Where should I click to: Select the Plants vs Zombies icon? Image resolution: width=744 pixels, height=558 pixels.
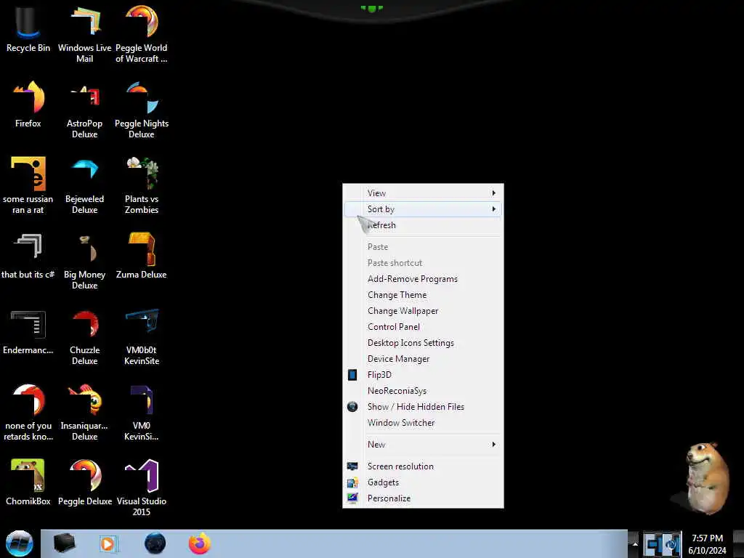point(142,185)
